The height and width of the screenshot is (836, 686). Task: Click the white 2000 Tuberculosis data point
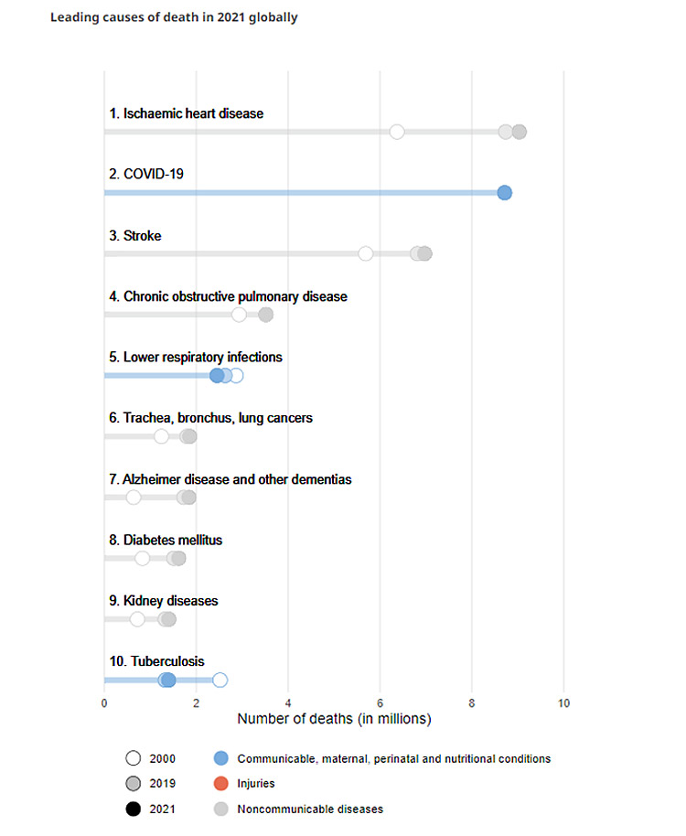click(220, 680)
